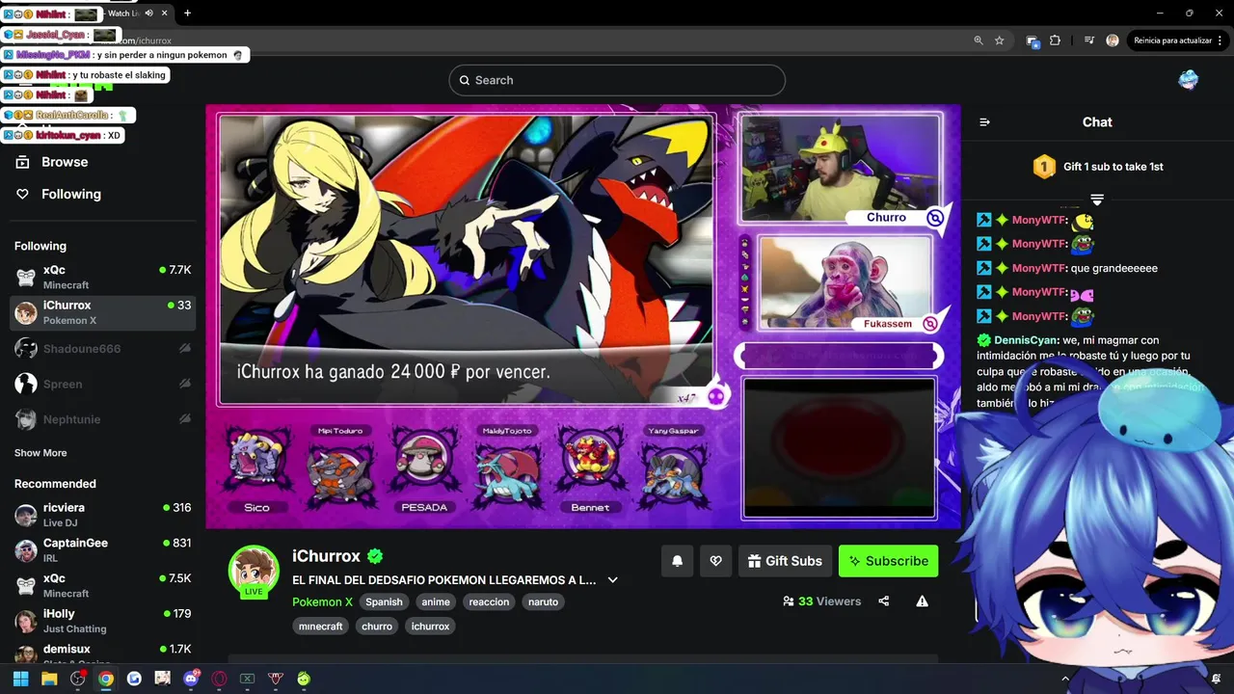Click the churro tag
Image resolution: width=1234 pixels, height=694 pixels.
point(377,627)
